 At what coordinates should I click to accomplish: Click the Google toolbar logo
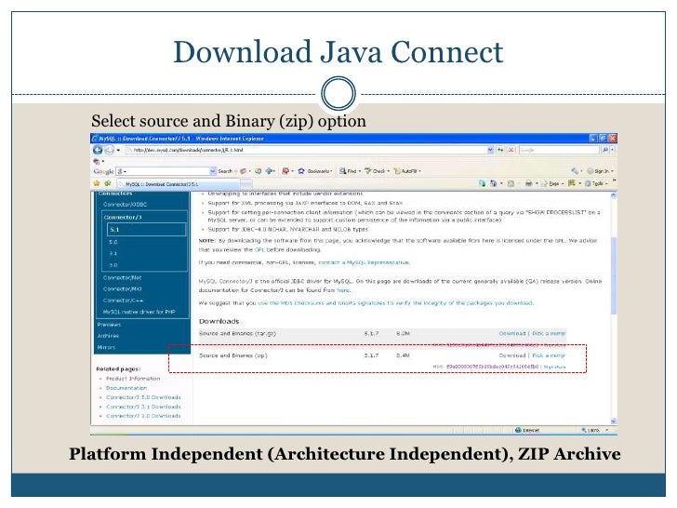(x=103, y=171)
